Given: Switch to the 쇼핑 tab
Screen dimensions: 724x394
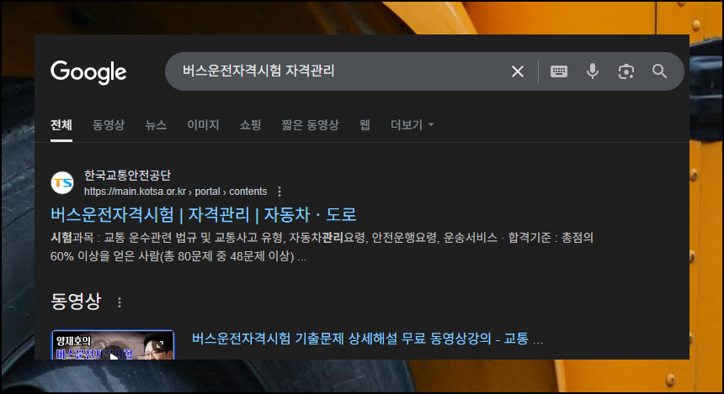Looking at the screenshot, I should tap(250, 125).
